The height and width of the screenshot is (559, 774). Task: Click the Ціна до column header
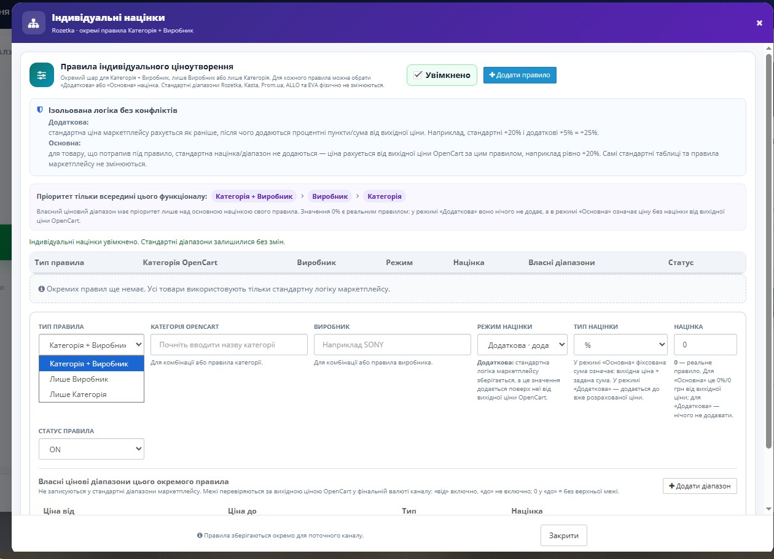click(242, 511)
